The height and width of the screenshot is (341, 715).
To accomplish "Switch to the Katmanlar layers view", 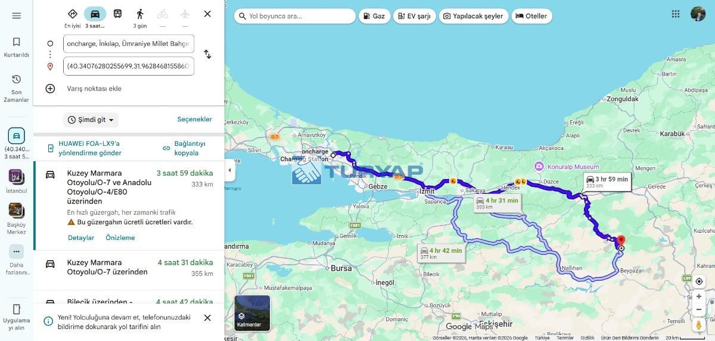I will point(252,313).
